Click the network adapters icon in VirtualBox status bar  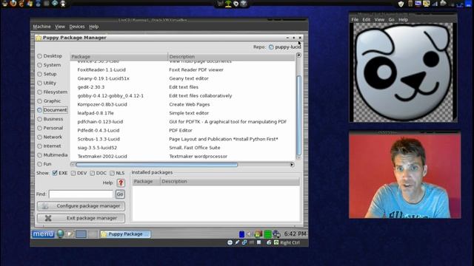coord(244,242)
